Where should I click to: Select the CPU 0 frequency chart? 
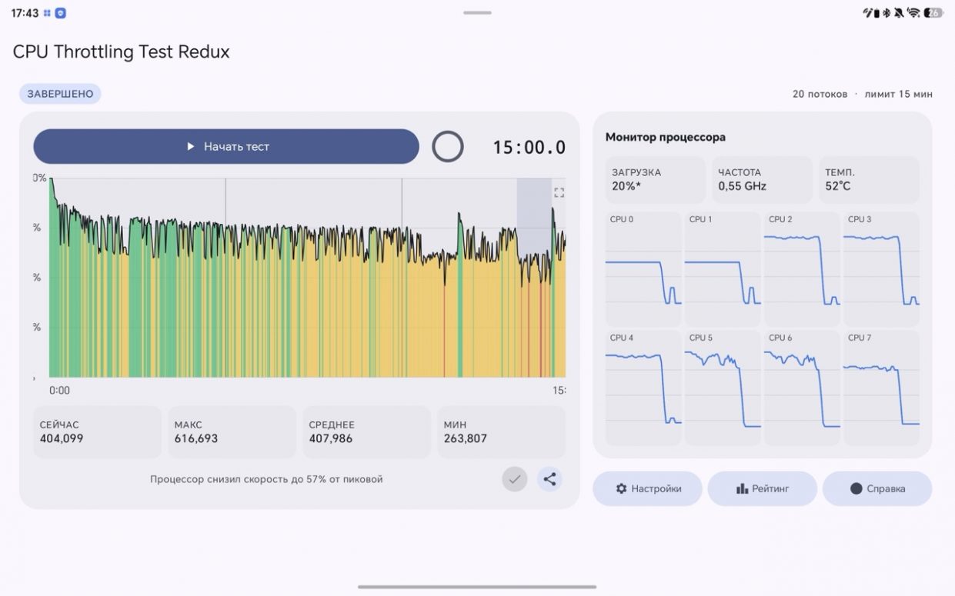pos(643,269)
